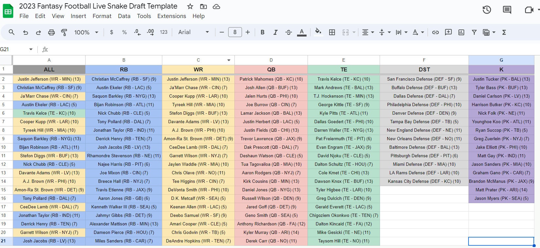Print the spreadsheet

pos(51,32)
